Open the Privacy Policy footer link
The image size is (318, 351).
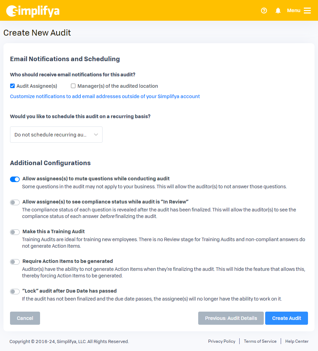tap(222, 341)
